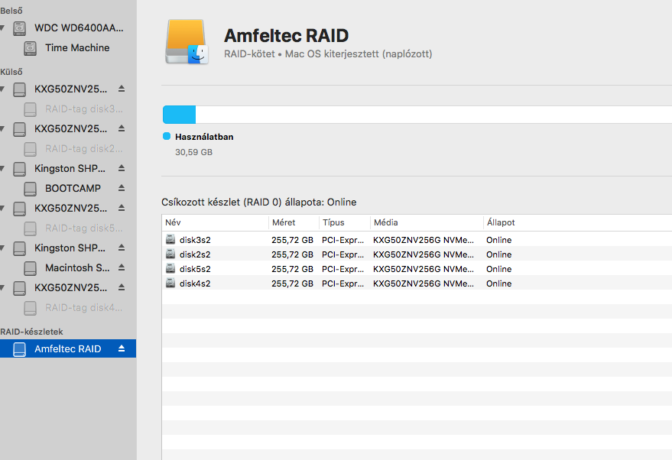Click PCI-Expr... type of disk5s2
Viewport: 672px width, 460px height.
(x=342, y=269)
